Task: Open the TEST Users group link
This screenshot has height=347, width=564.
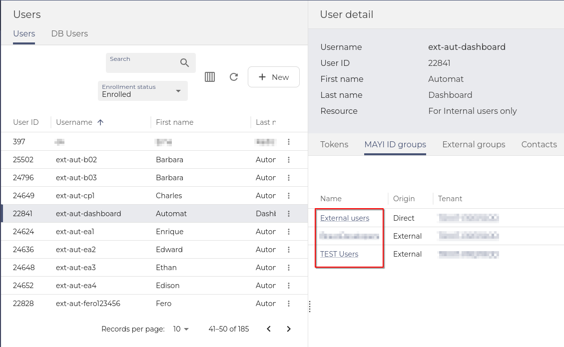Action: [339, 254]
